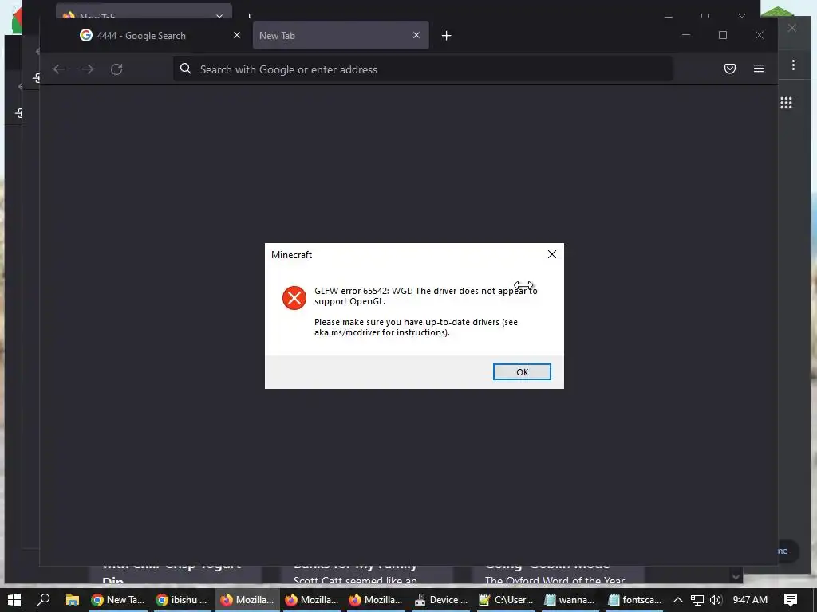Close the New Tab tab
This screenshot has width=817, height=612.
click(x=416, y=35)
